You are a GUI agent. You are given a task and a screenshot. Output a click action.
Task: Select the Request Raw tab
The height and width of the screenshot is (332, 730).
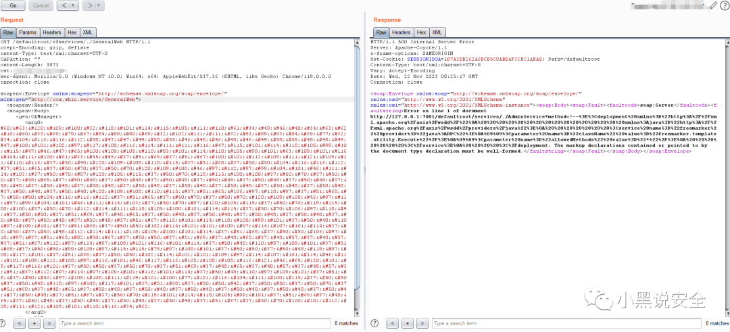click(x=9, y=32)
